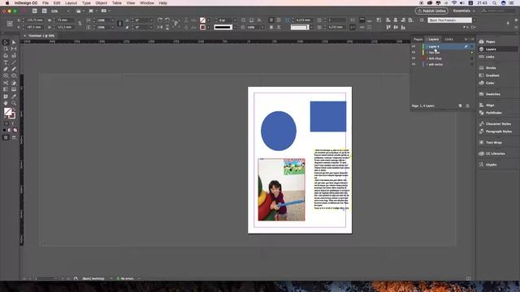This screenshot has width=520, height=292.
Task: Select the Free Transform tool
Action: click(14, 83)
